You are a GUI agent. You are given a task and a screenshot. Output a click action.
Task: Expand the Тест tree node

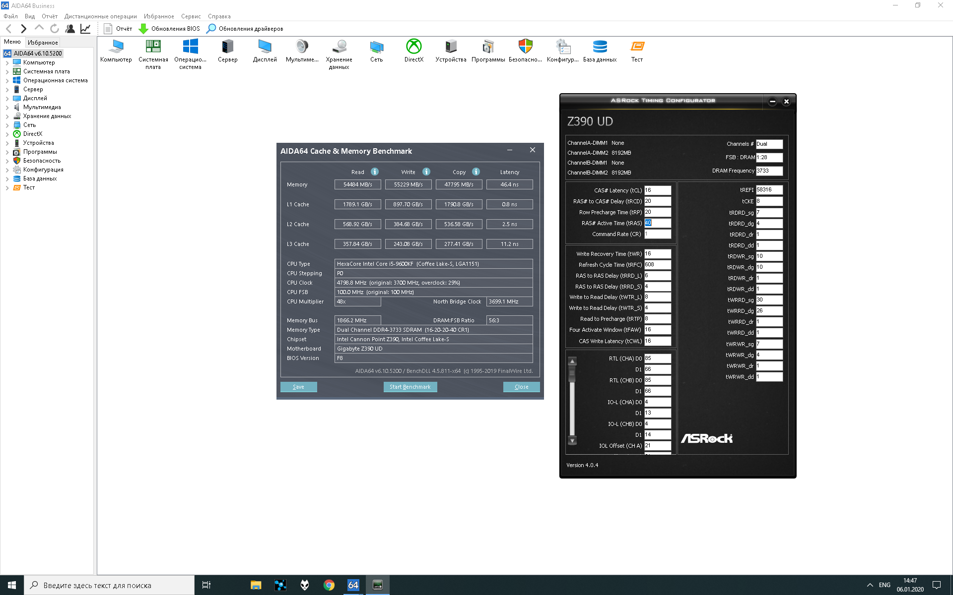[x=7, y=188]
